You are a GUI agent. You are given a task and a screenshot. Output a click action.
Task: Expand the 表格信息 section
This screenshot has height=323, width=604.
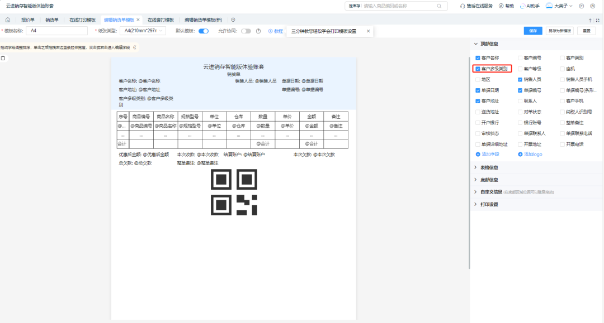point(476,167)
